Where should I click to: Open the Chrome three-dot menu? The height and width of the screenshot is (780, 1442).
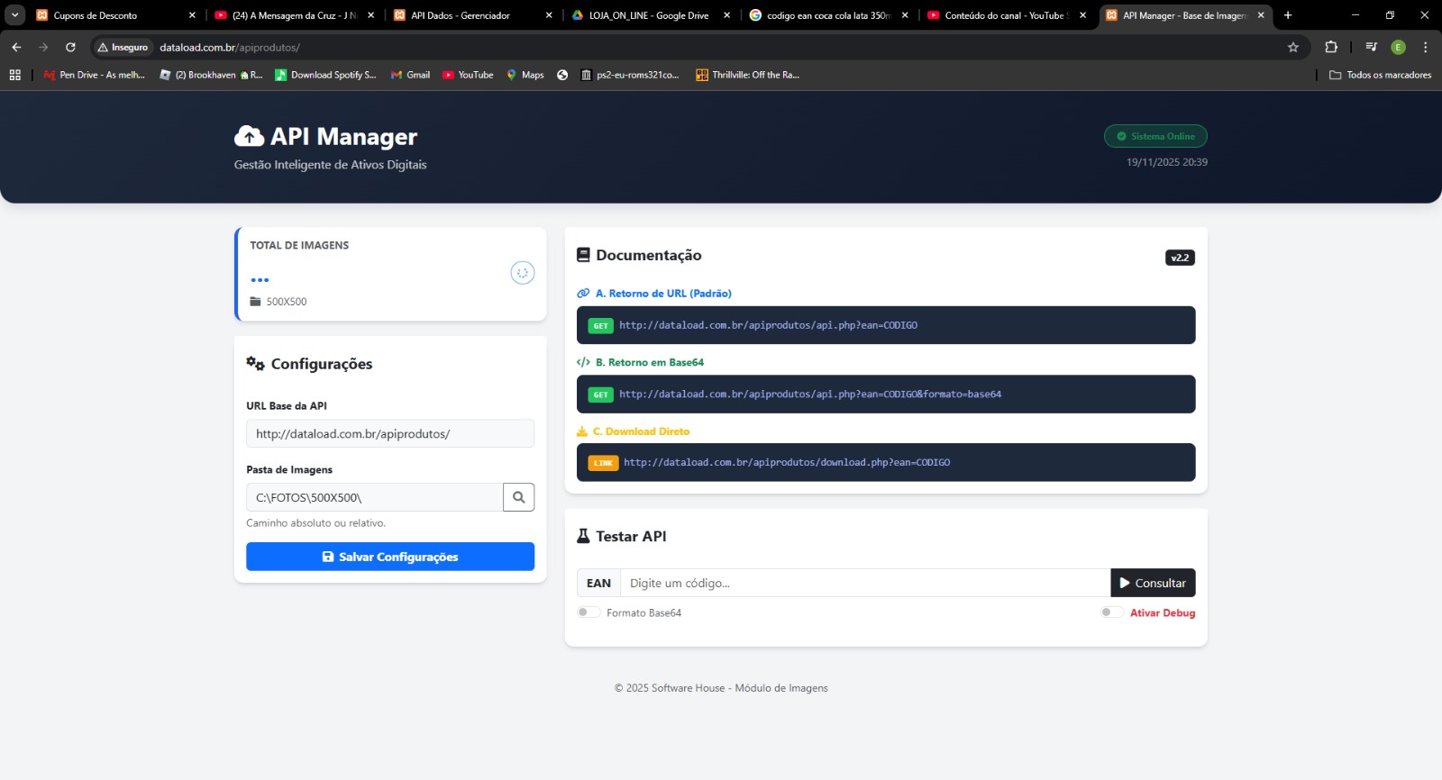tap(1425, 48)
